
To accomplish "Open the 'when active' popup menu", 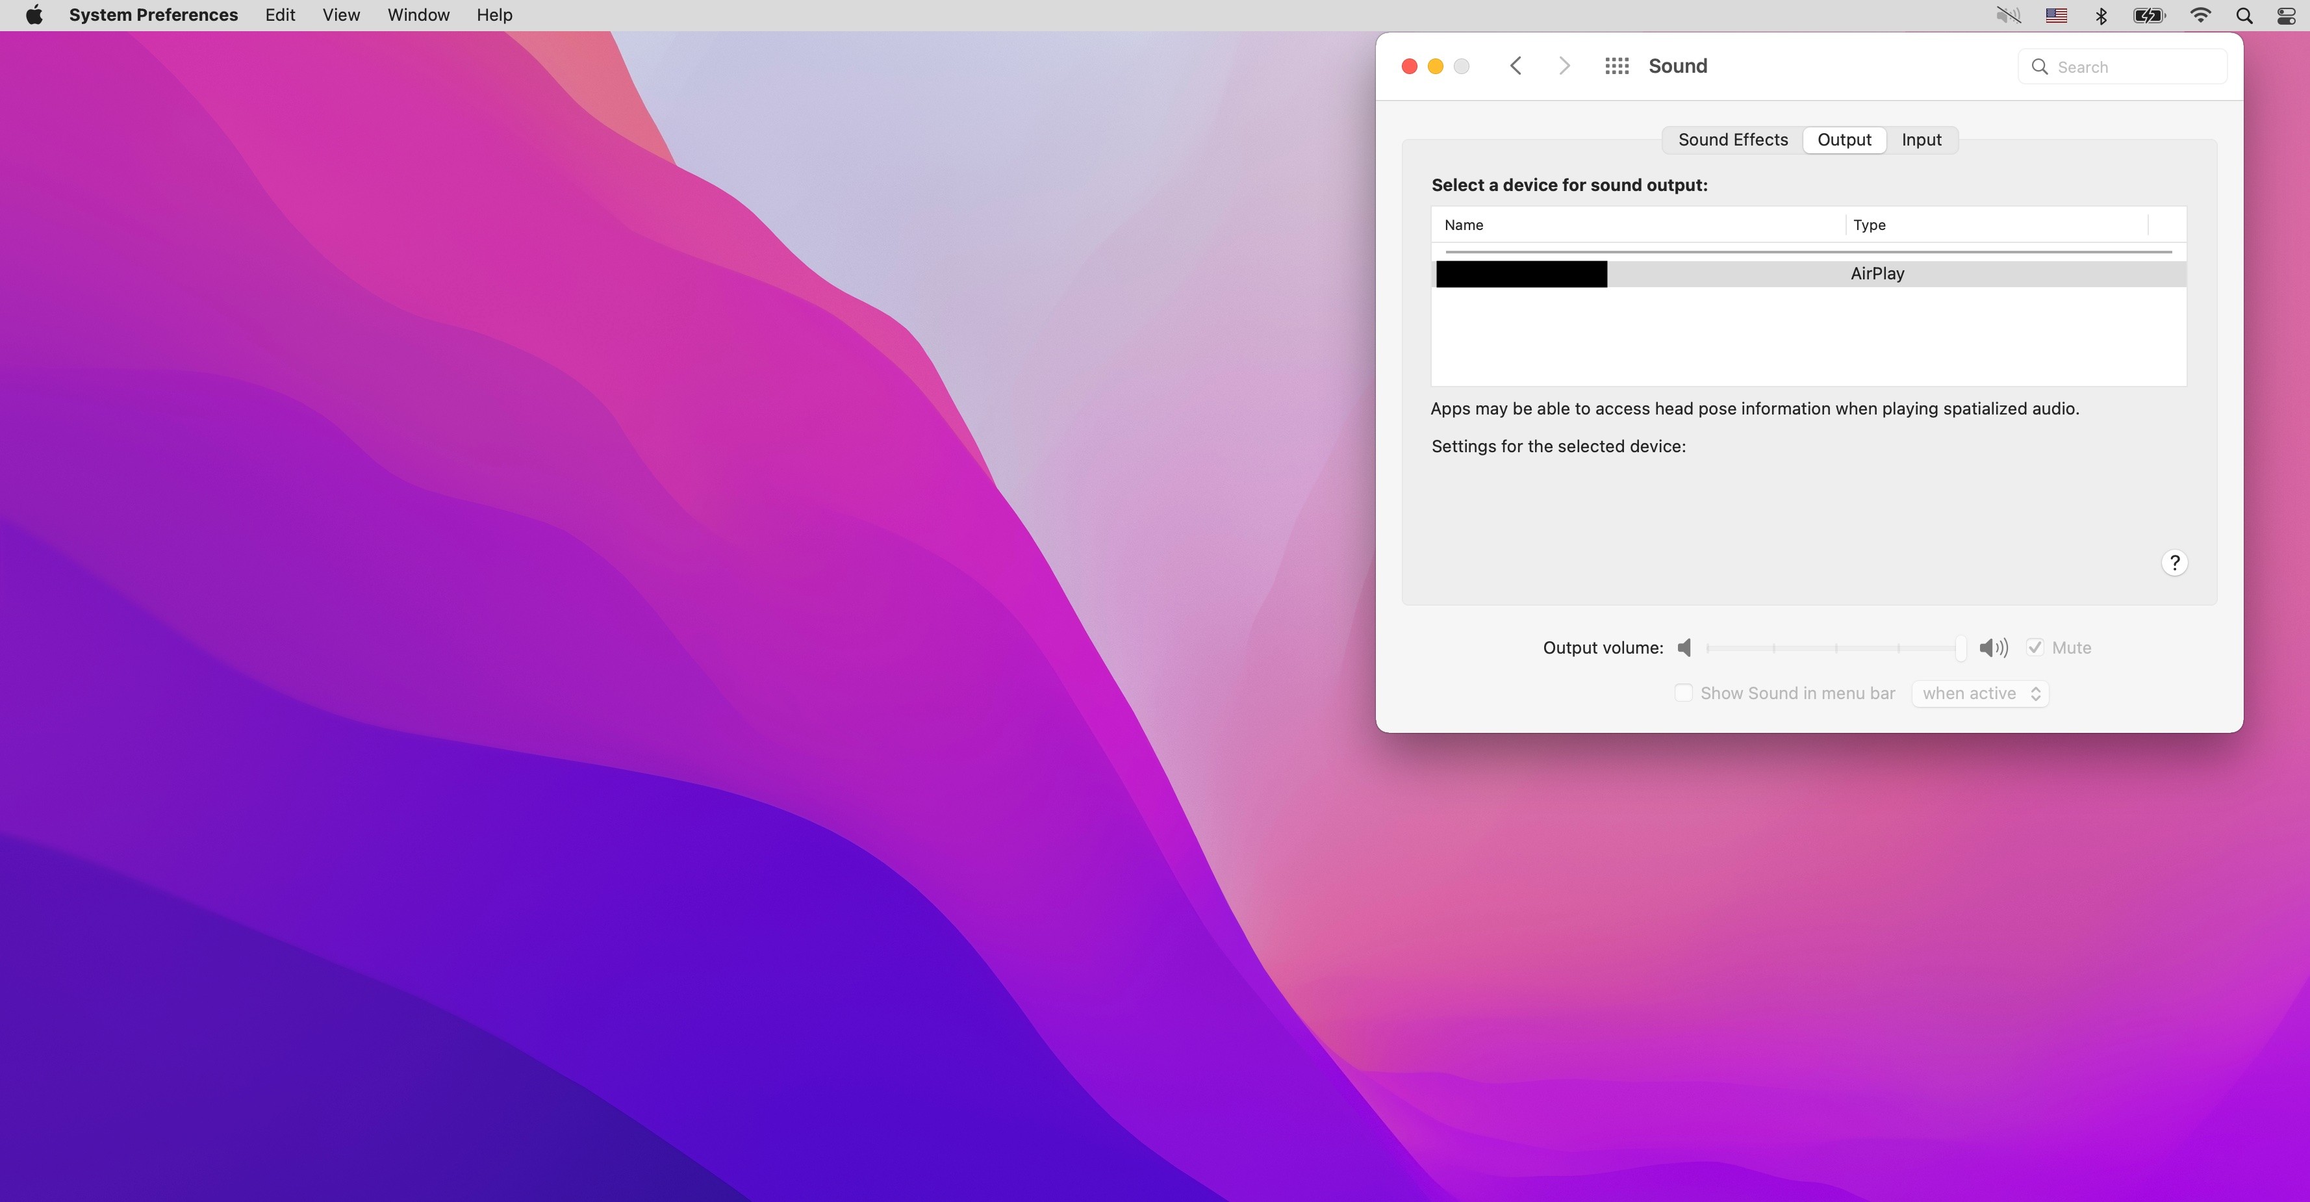I will pos(1980,693).
